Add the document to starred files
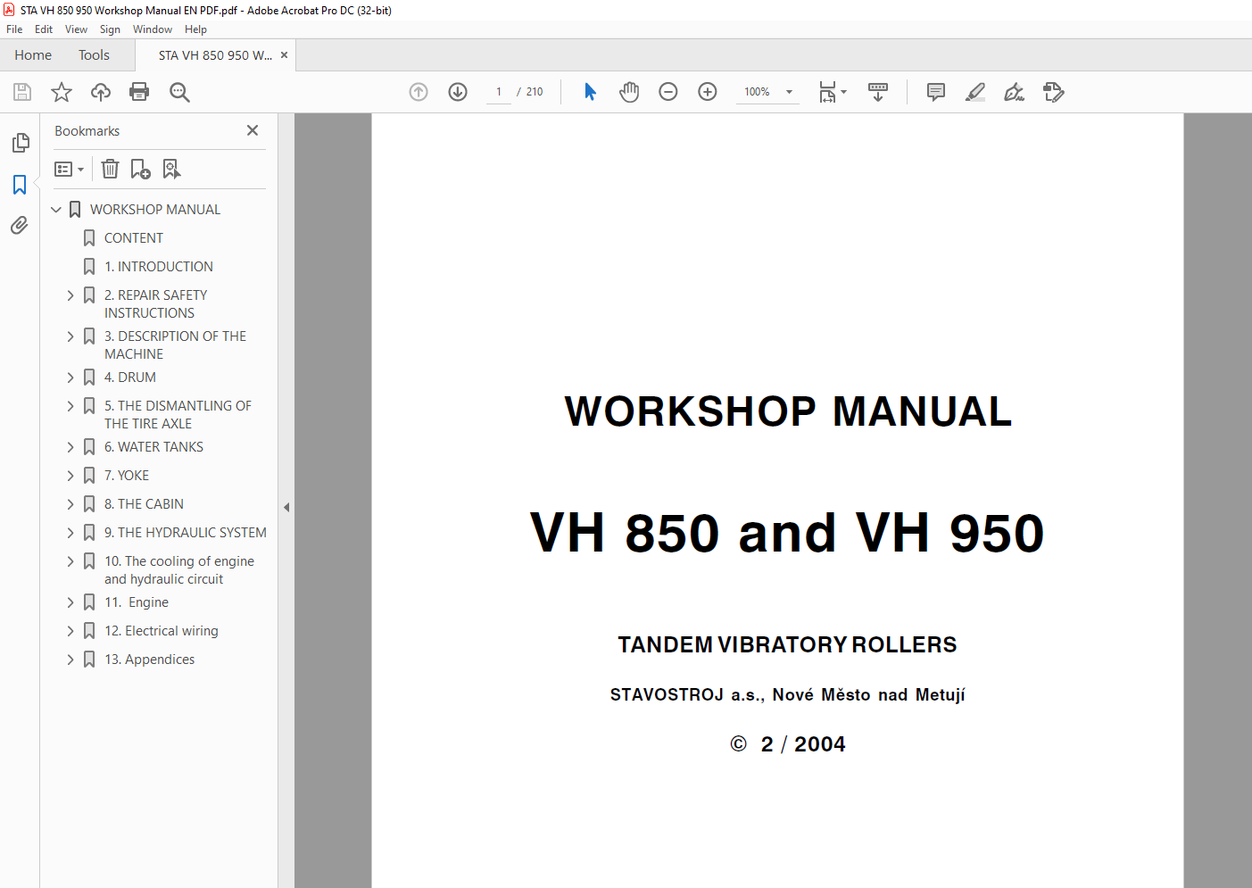The image size is (1252, 888). pyautogui.click(x=62, y=92)
